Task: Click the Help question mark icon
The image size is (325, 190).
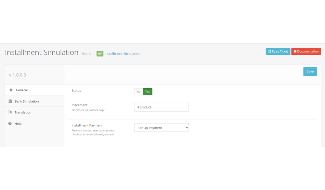Action: click(10, 124)
